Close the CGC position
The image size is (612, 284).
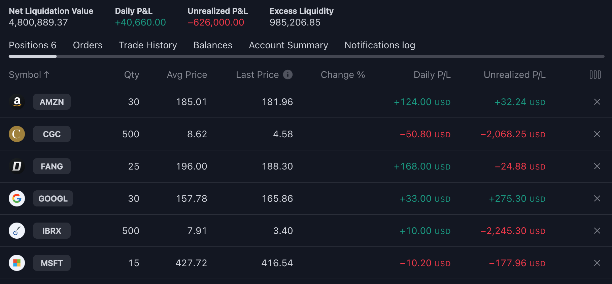(x=597, y=134)
